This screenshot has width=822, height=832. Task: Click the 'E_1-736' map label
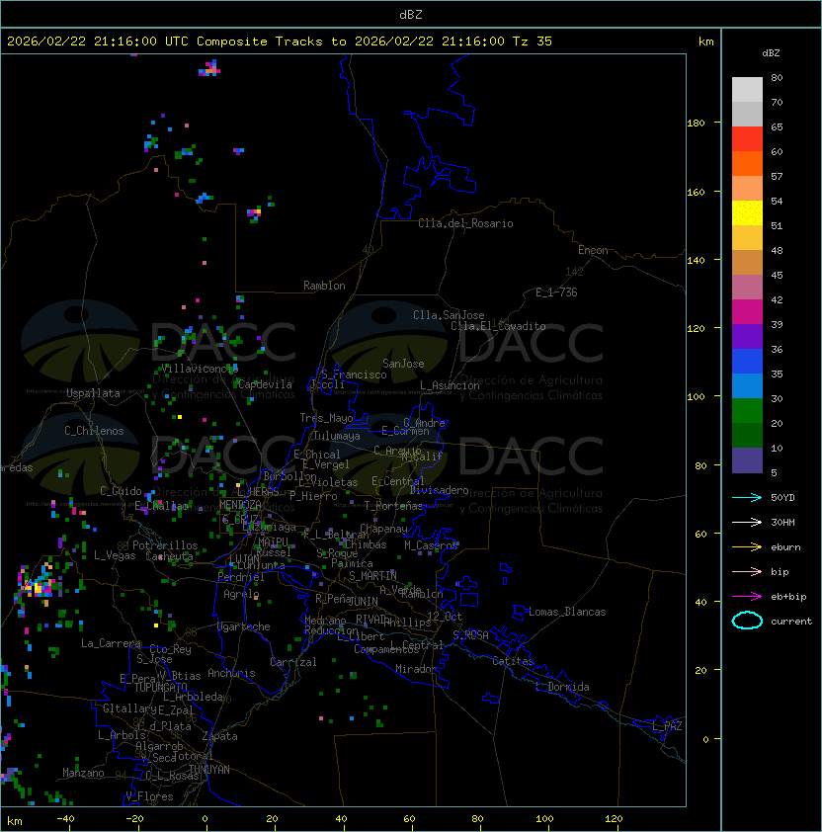pyautogui.click(x=556, y=292)
